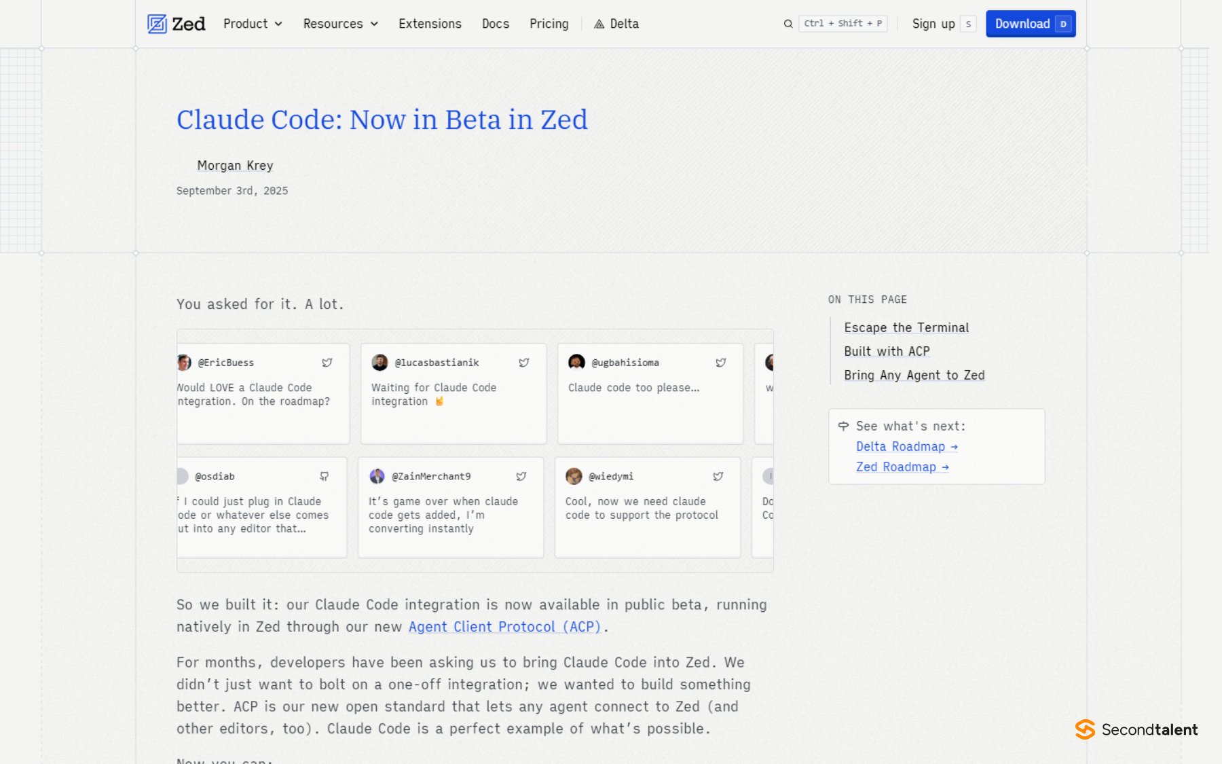This screenshot has width=1222, height=764.
Task: Expand the Product menu
Action: 253,24
